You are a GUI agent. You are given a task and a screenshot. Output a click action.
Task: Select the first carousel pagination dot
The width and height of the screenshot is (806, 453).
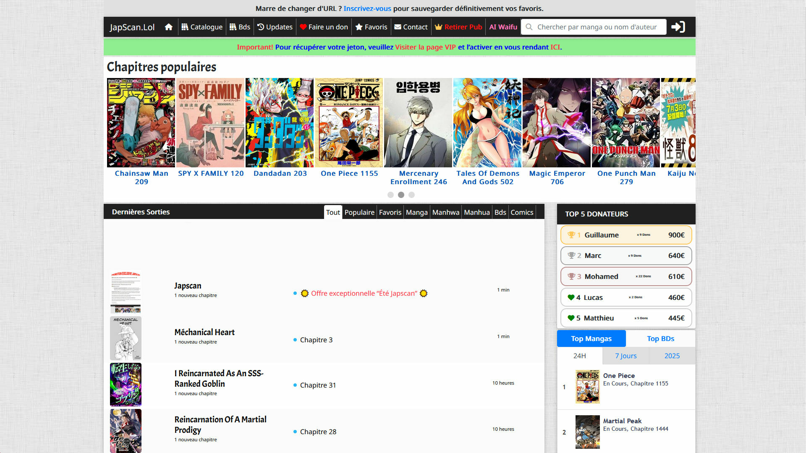390,195
